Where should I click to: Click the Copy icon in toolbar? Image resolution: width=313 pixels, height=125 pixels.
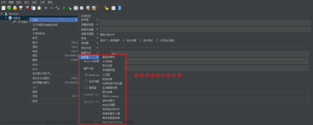tap(33, 8)
